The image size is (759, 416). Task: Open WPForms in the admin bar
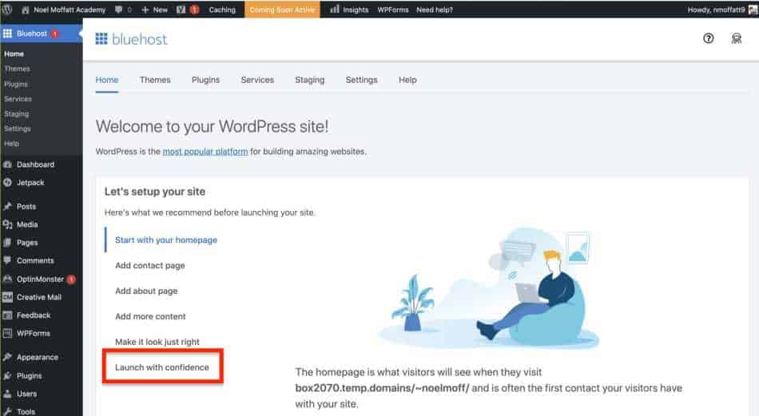point(392,10)
